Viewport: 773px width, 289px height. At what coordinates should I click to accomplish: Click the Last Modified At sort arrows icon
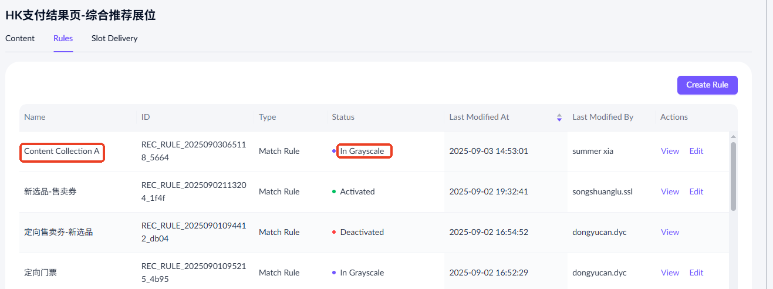click(559, 117)
